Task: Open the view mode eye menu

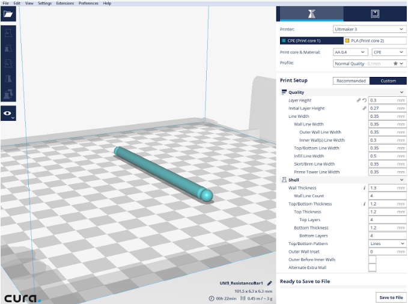Action: coord(8,112)
